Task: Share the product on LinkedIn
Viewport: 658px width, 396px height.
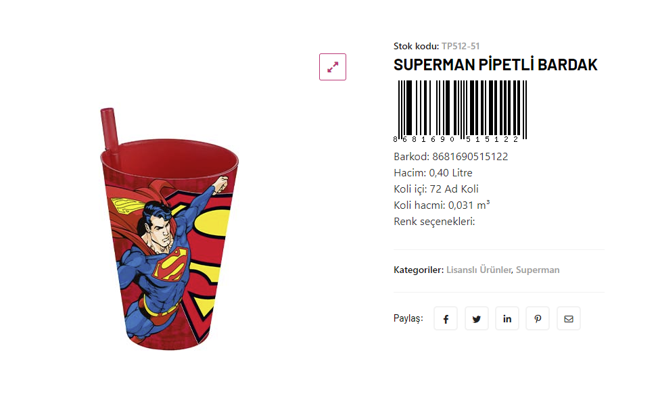Action: (507, 319)
